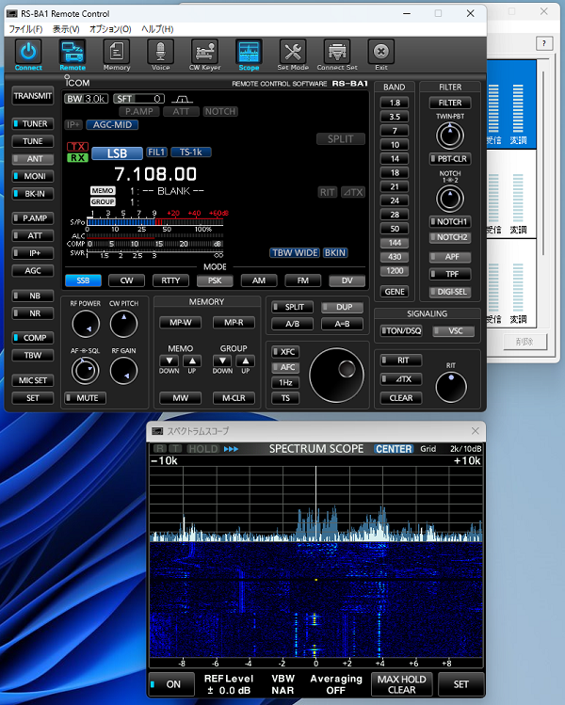565x705 pixels.
Task: Toggle the Scope toolbar icon
Action: tap(249, 52)
